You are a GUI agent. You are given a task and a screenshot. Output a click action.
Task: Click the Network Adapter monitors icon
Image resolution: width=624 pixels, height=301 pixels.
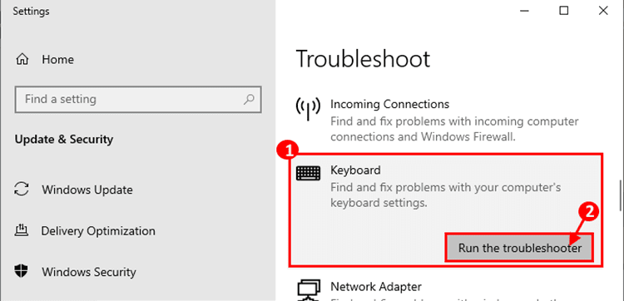(x=309, y=290)
